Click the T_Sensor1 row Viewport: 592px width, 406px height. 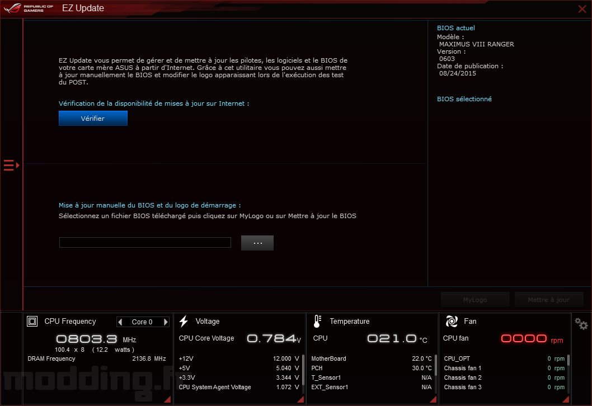[x=372, y=377]
